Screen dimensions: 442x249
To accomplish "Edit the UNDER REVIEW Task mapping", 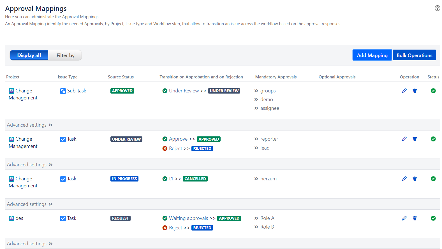I will [404, 139].
